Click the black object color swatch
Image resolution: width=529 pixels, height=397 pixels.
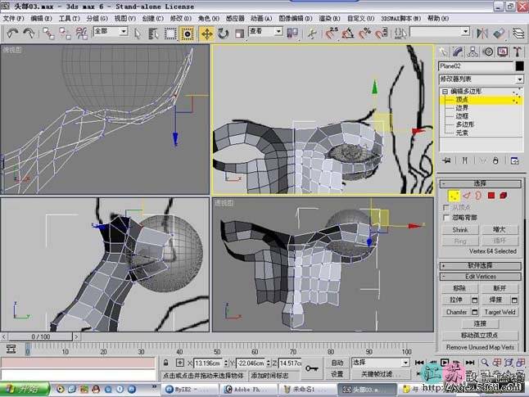coord(519,66)
